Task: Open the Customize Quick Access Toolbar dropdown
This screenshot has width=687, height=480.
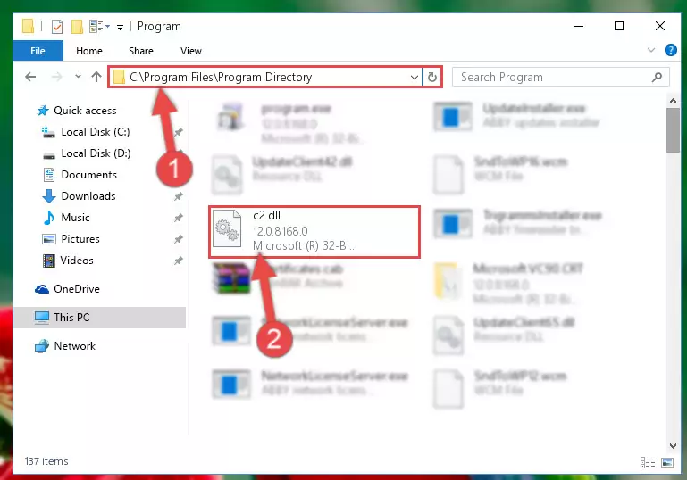Action: coord(120,27)
